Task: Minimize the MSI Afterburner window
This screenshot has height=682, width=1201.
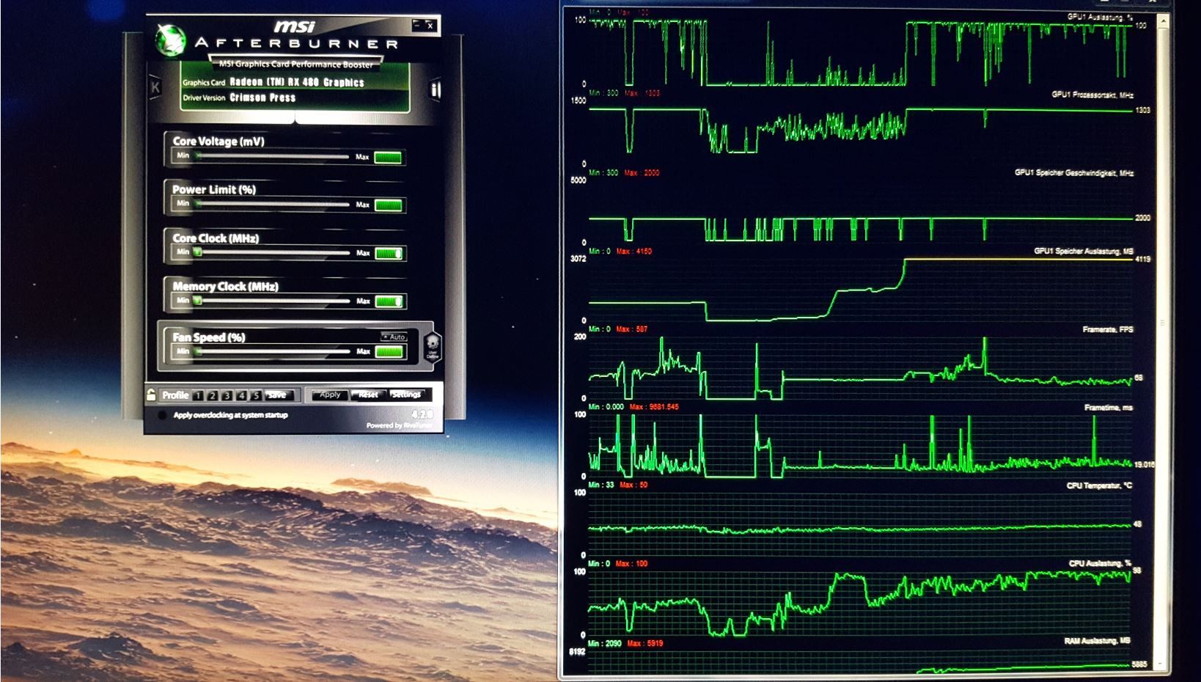Action: (417, 25)
